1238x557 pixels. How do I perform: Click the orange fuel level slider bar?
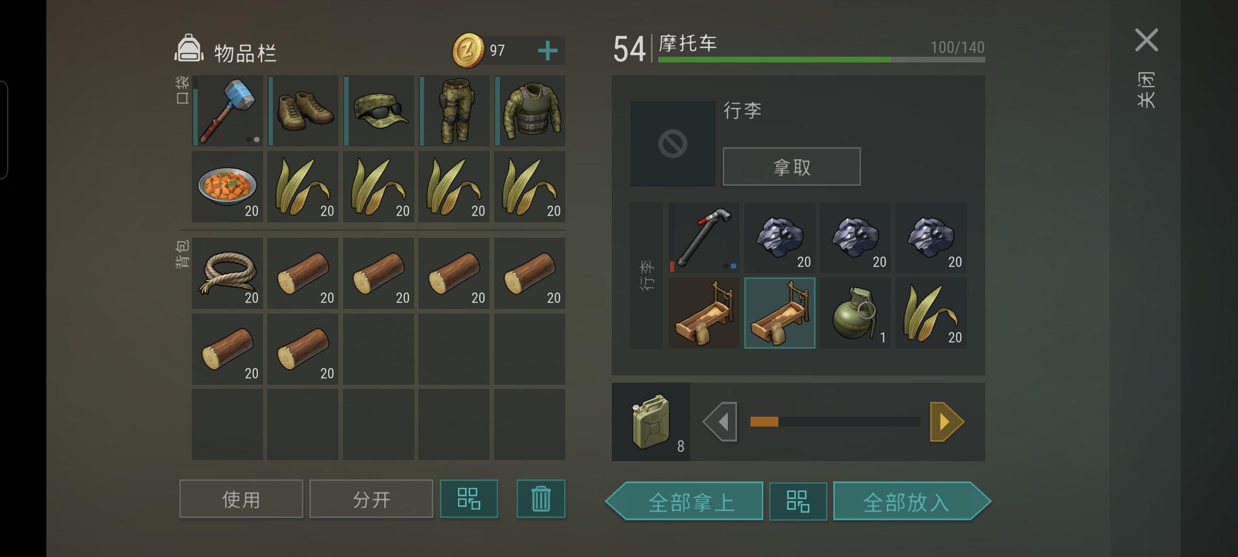click(835, 422)
